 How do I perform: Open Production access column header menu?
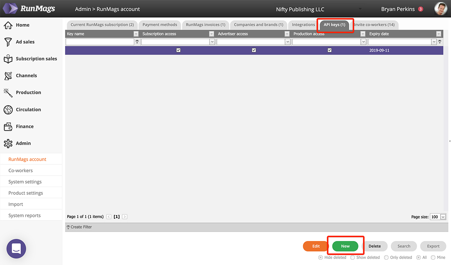pyautogui.click(x=363, y=34)
